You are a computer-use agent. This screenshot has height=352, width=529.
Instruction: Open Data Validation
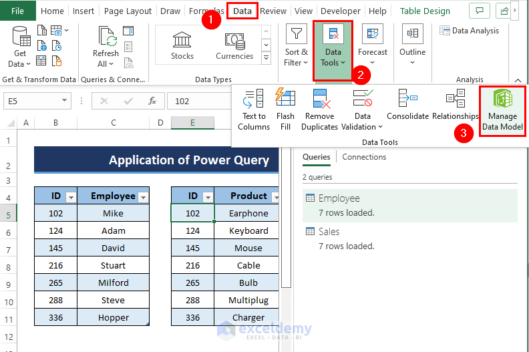[x=362, y=110]
